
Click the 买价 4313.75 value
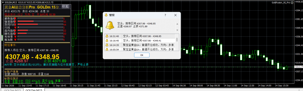pyautogui.click(x=12, y=11)
